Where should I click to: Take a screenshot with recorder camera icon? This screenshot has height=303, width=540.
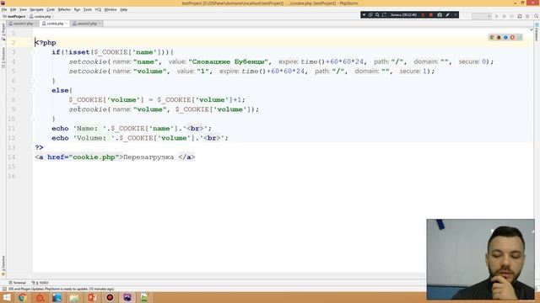[x=440, y=15]
